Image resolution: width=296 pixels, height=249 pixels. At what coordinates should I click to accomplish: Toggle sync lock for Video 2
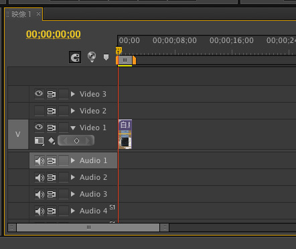[x=52, y=111]
